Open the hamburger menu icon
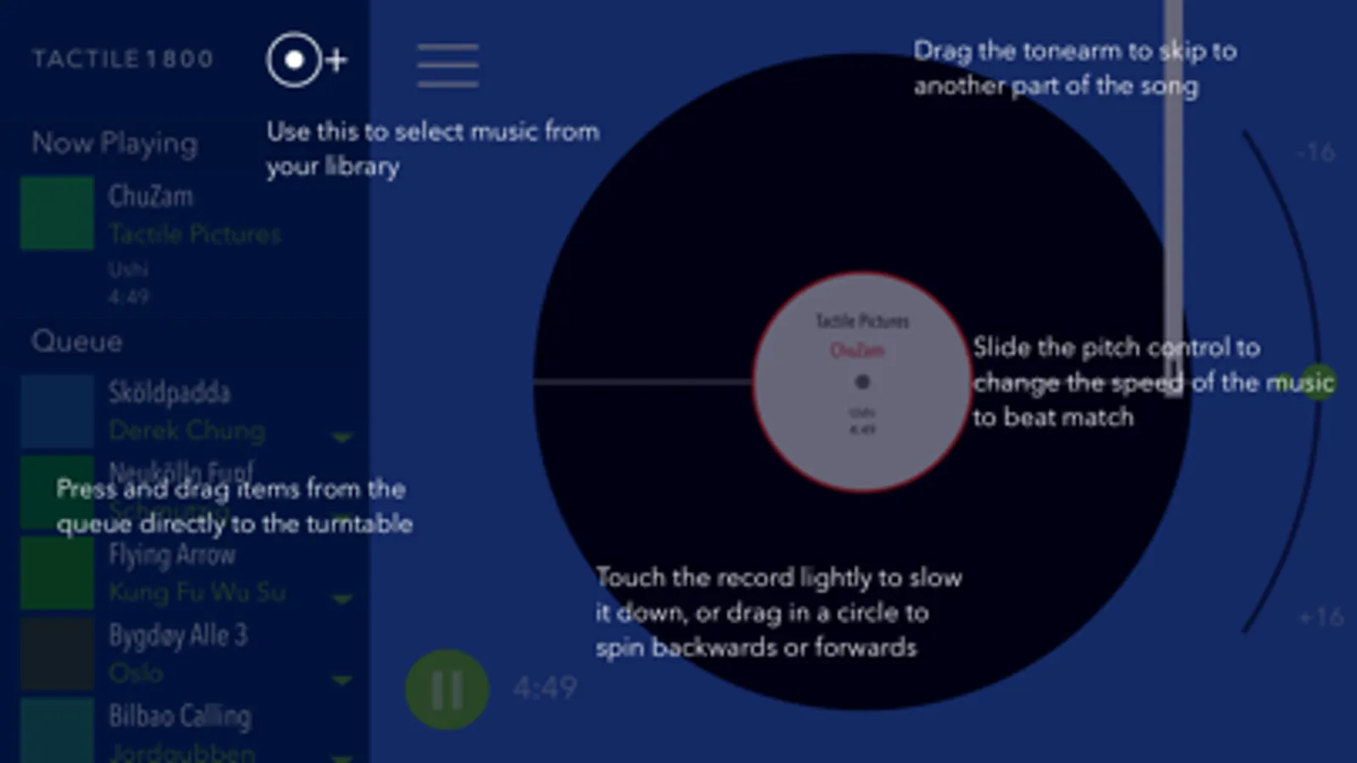Viewport: 1357px width, 763px height. (447, 65)
